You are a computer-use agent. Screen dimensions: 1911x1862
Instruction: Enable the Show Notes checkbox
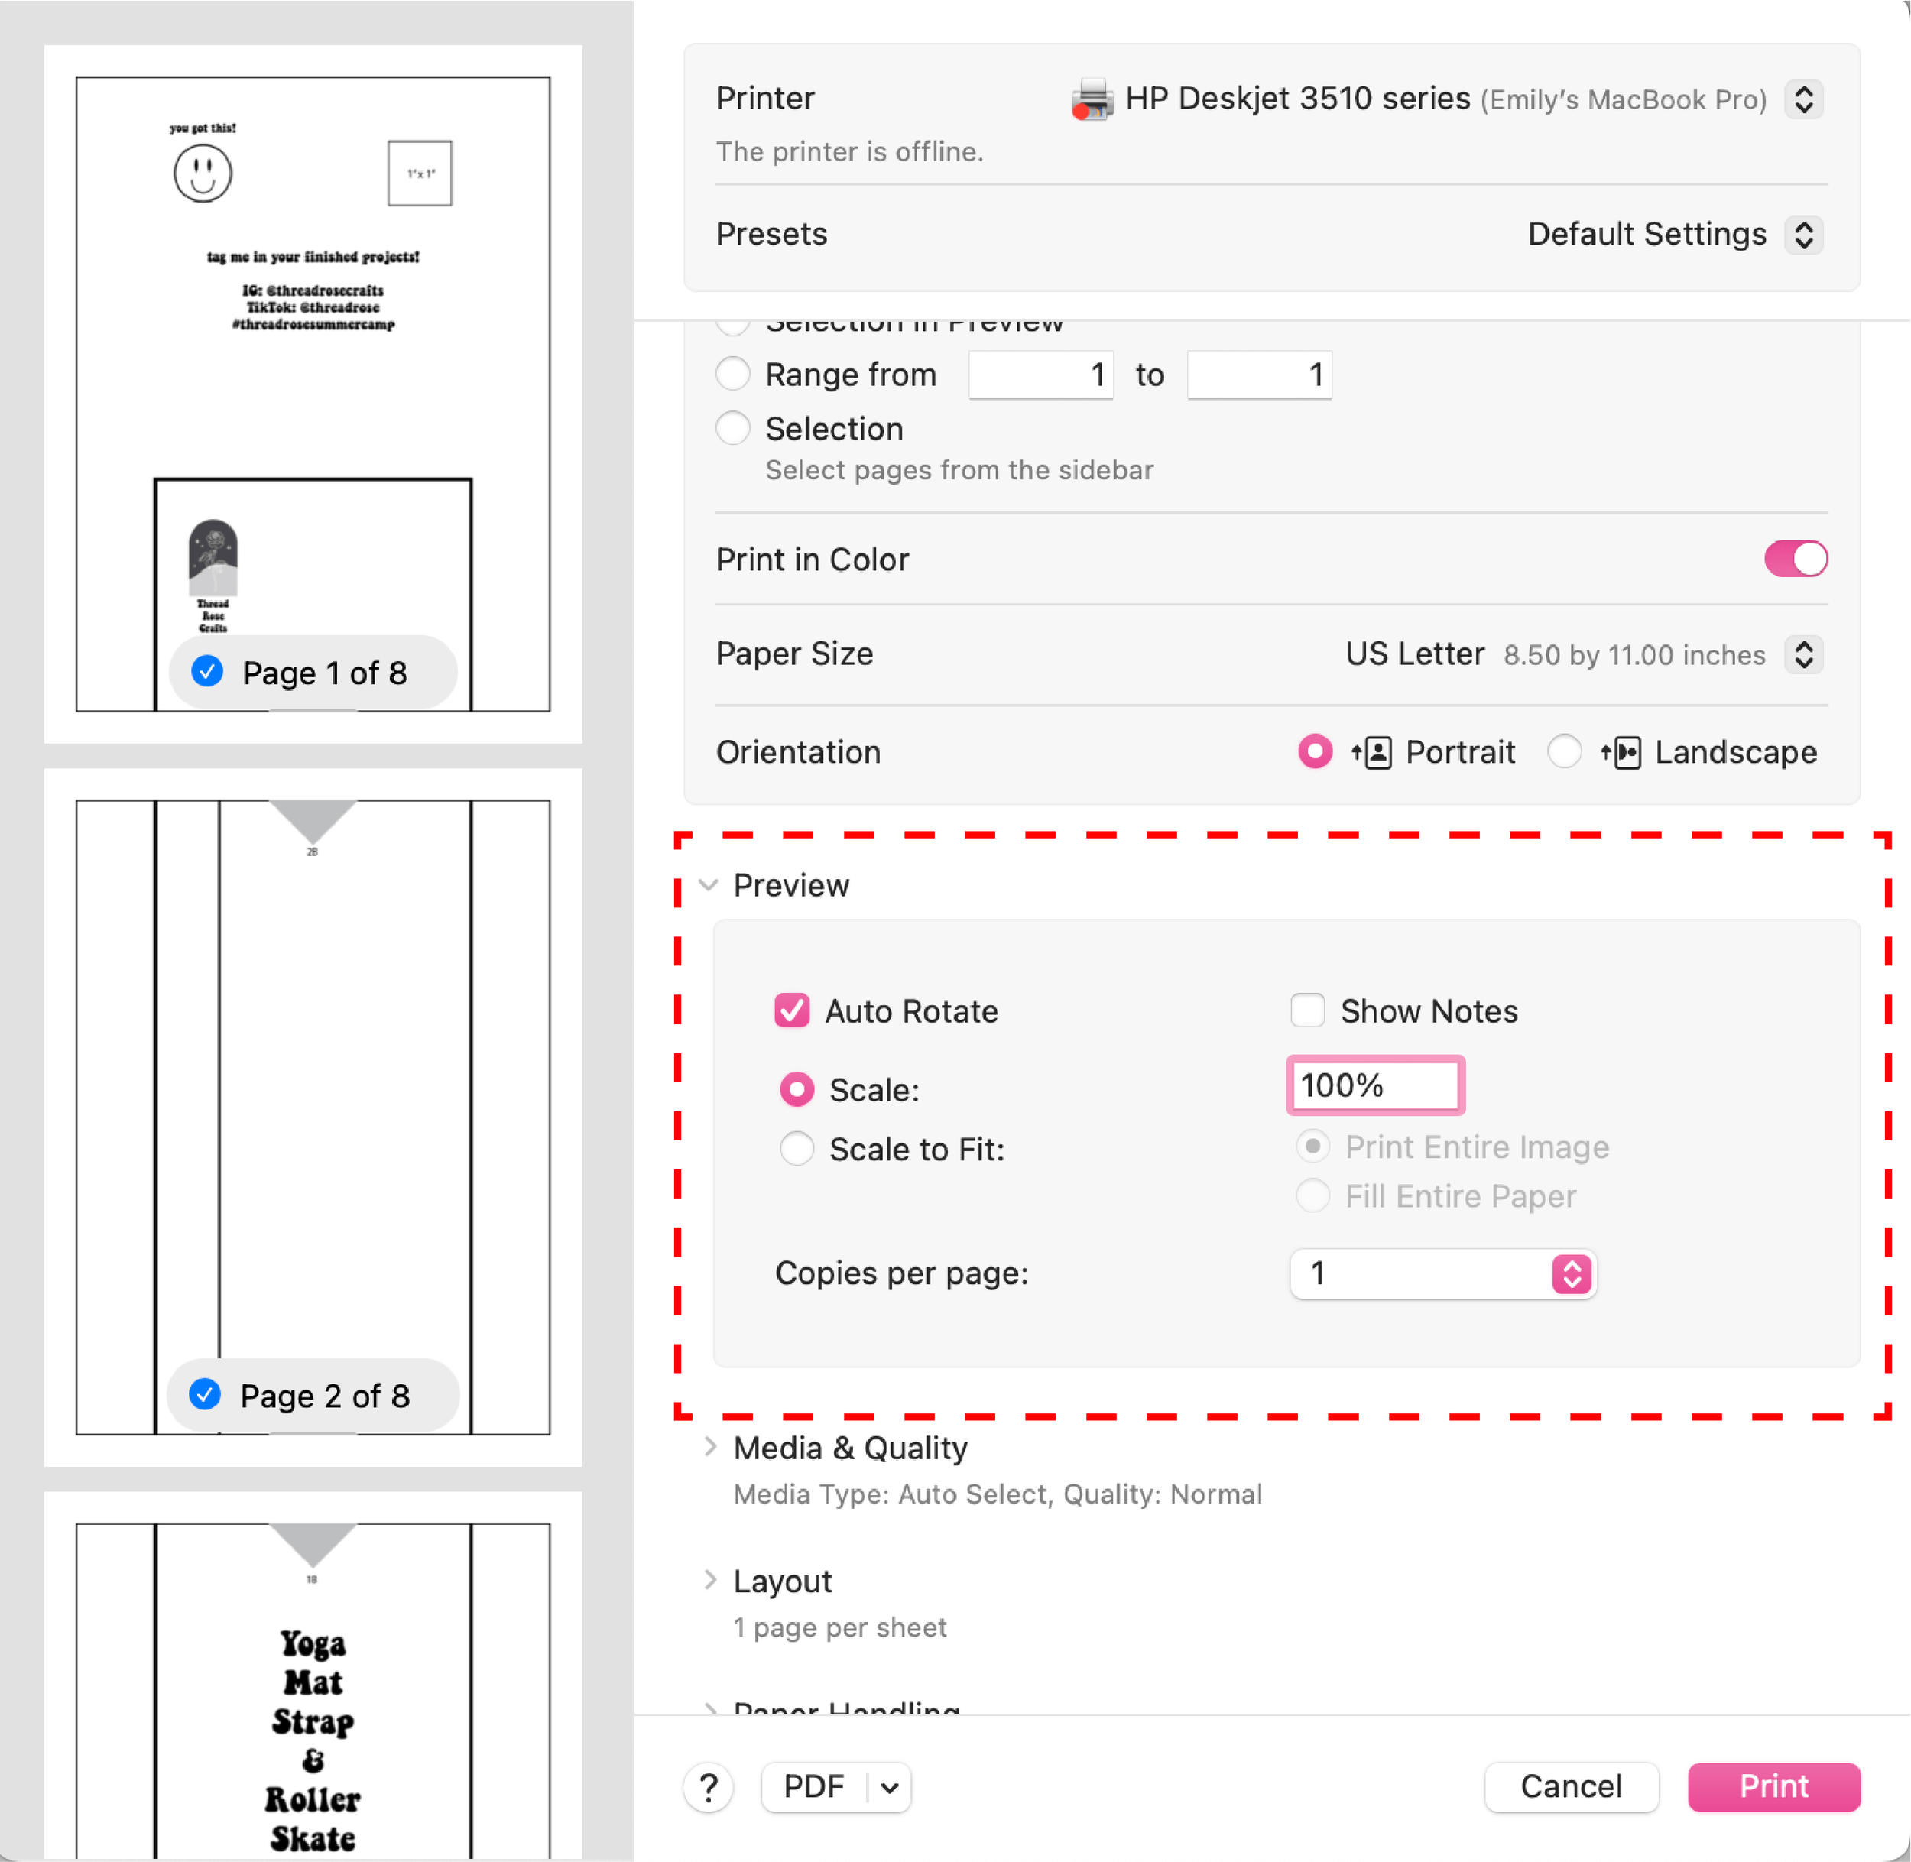[1308, 1010]
